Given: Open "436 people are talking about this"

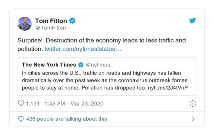Looking at the screenshot, I should 66,119.
